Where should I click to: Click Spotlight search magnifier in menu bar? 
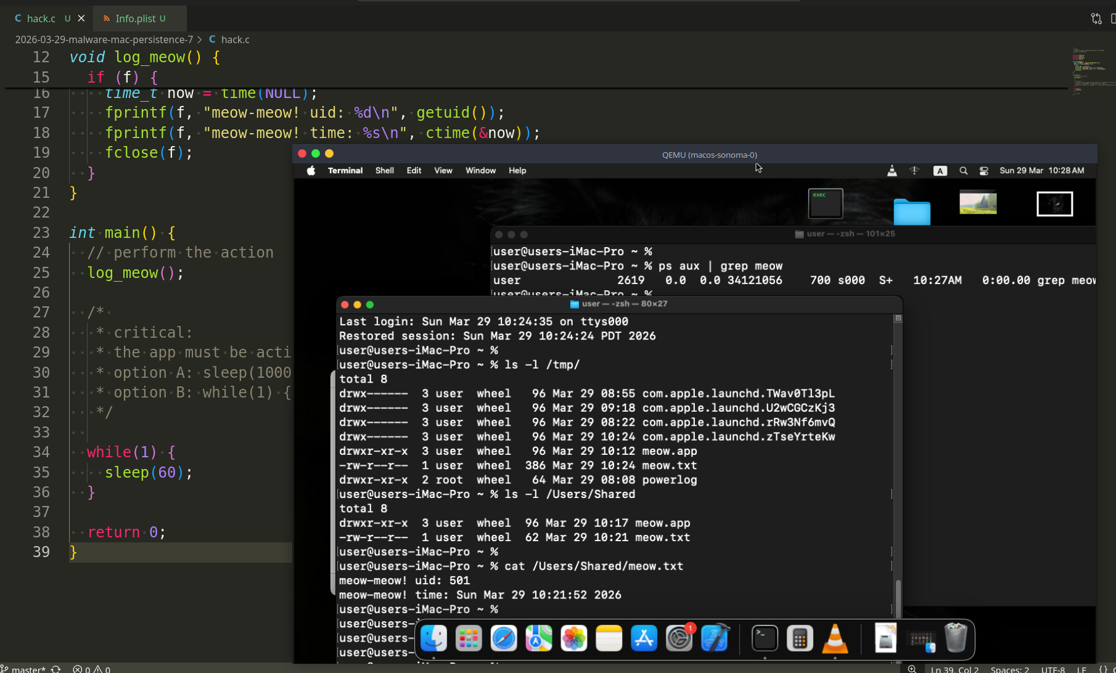coord(963,171)
